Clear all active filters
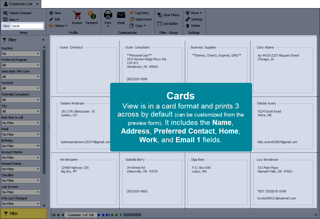 [x=169, y=15]
